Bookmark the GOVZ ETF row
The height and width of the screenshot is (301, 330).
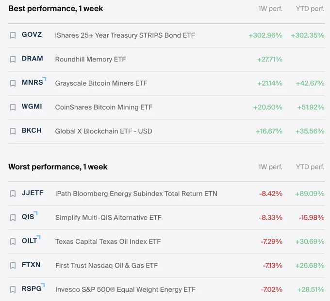coord(13,35)
